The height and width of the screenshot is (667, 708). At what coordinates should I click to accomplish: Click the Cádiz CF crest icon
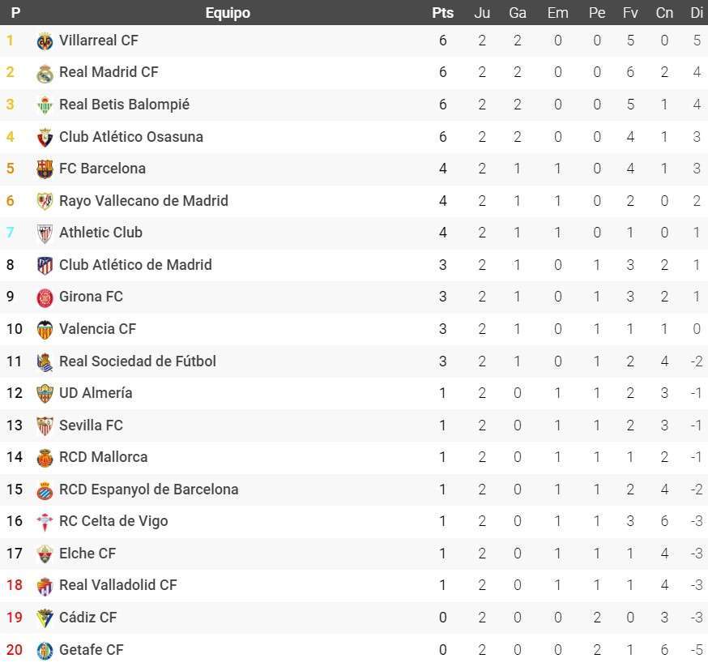click(45, 618)
